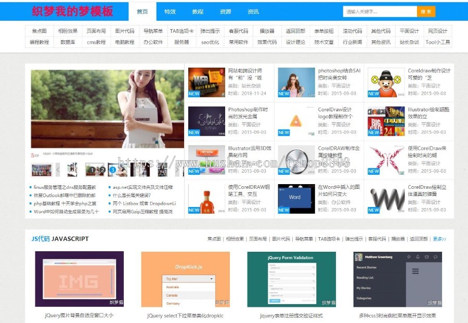Open the CorelDraw绘制立体逼真的弹簧 thumbnail
Screen dimensions: 468x323
(x=386, y=199)
